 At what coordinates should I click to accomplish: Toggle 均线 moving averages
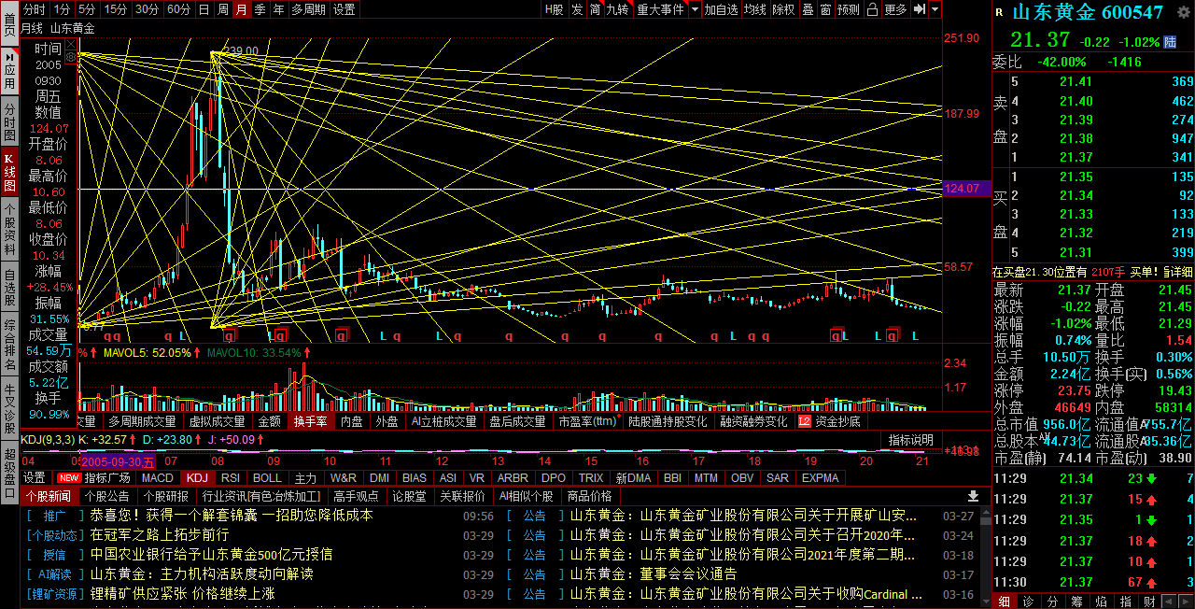click(755, 9)
